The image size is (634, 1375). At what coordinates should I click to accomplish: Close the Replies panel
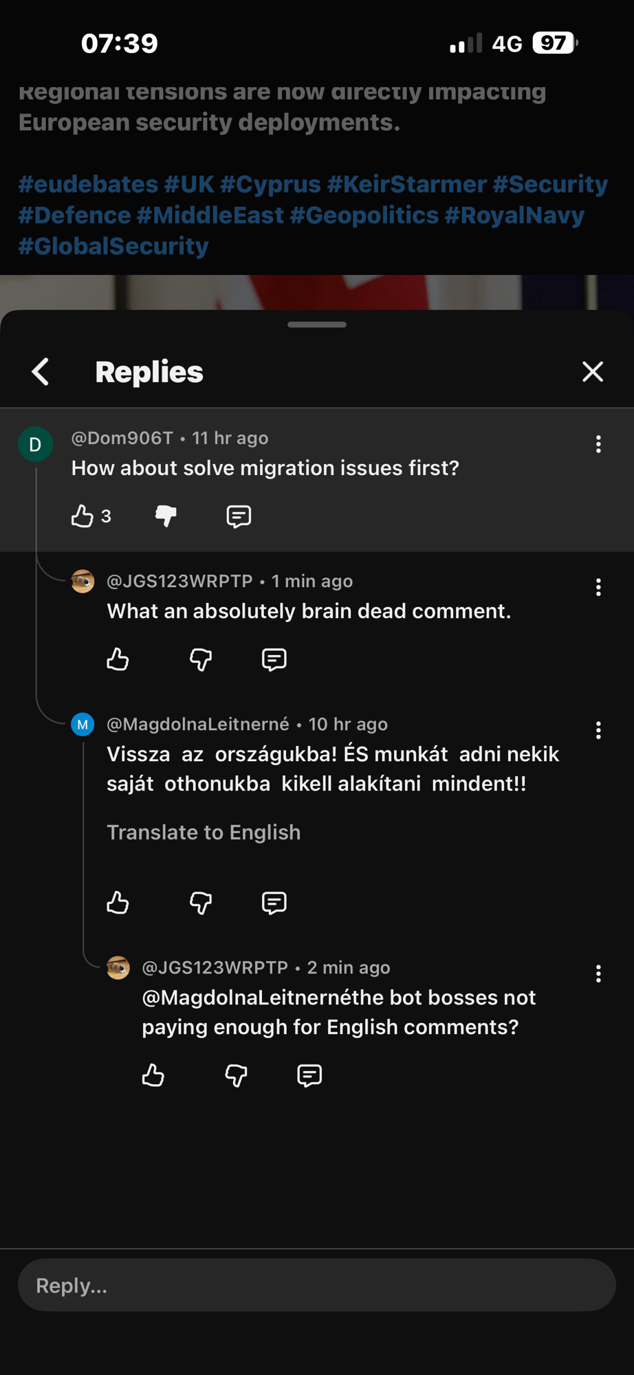592,372
